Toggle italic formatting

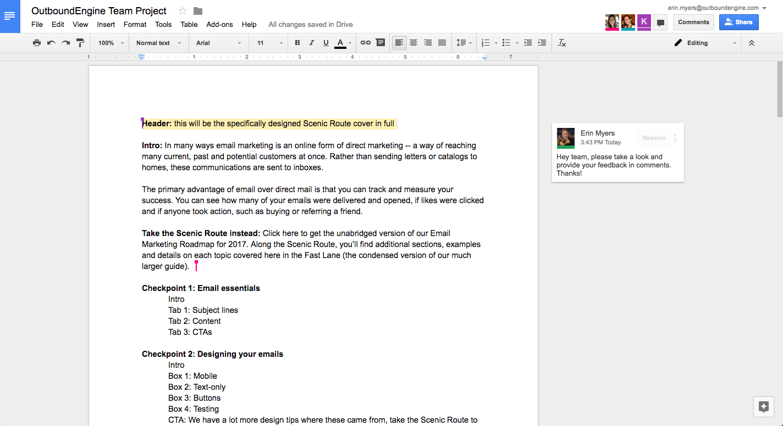pyautogui.click(x=312, y=43)
